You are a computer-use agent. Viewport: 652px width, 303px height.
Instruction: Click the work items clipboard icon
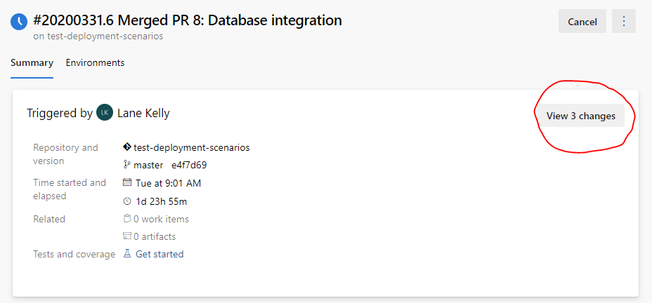click(127, 219)
